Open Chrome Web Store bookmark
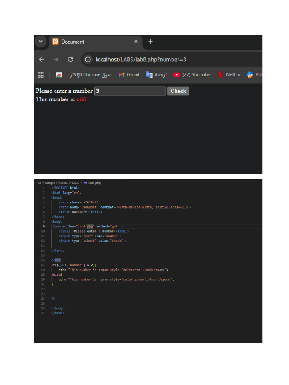The width and height of the screenshot is (289, 385). (84, 75)
